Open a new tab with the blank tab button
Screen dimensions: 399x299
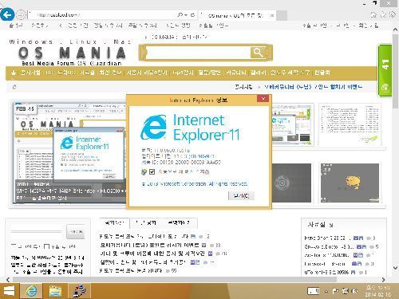click(282, 15)
